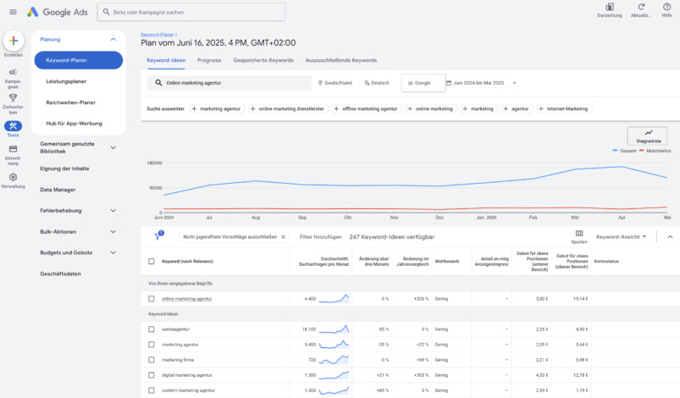
Task: Check the 'digital marketing agentur' checkbox
Action: [151, 375]
